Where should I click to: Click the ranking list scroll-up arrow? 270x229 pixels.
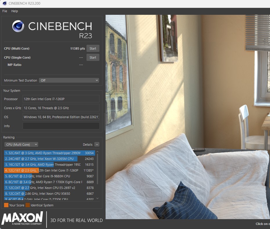point(97,152)
